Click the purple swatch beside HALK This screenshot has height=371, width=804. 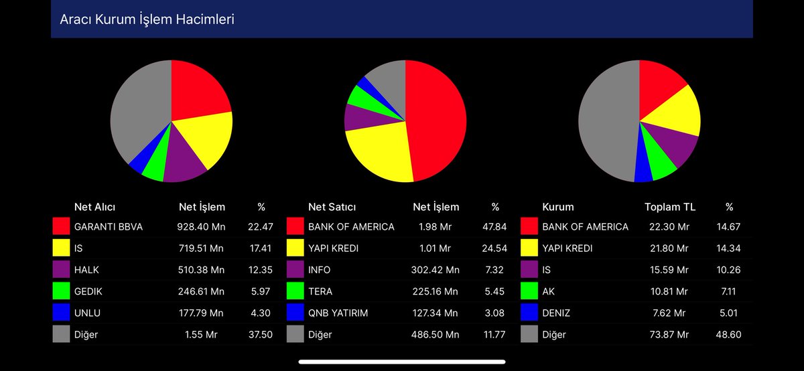point(61,270)
